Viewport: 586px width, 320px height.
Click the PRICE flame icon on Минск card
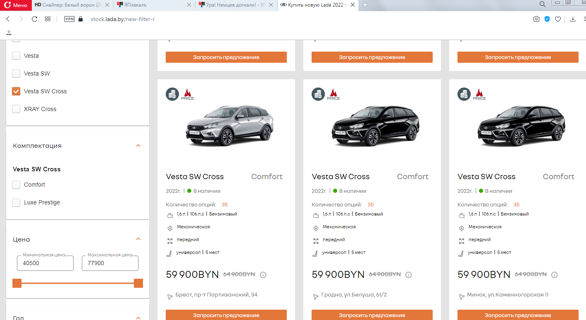(x=479, y=94)
